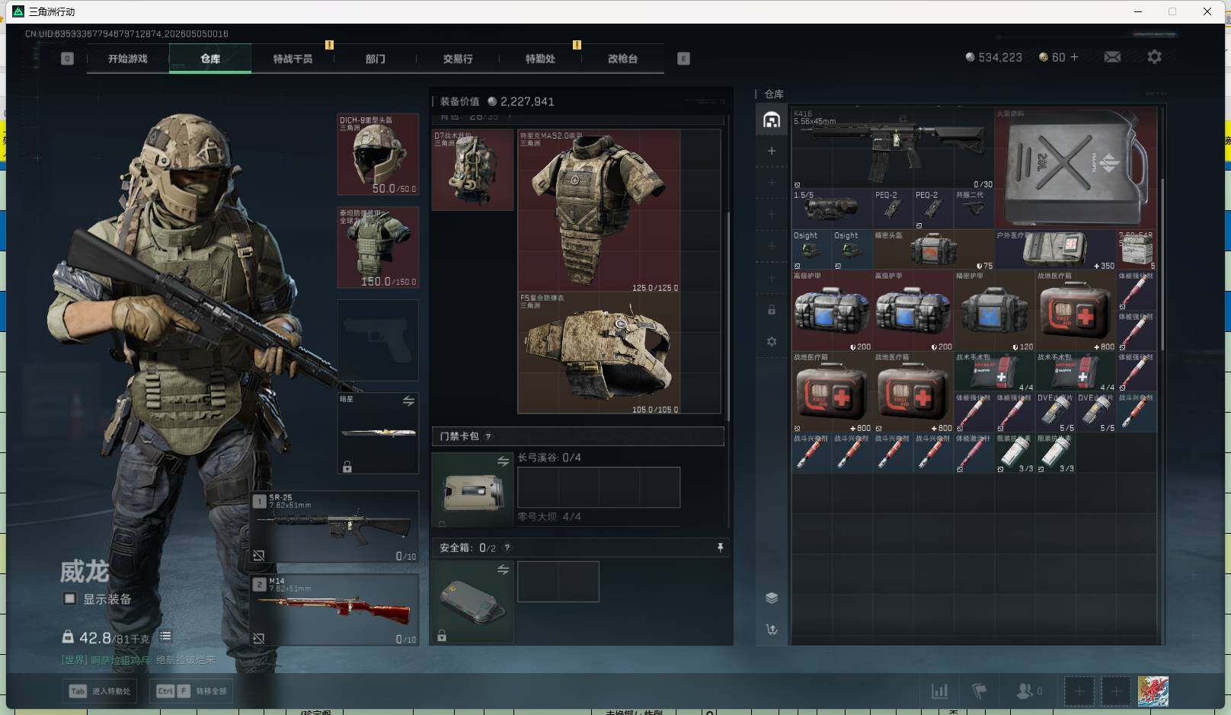Viewport: 1231px width, 715px height.
Task: Click the swap icon on the safe box
Action: pyautogui.click(x=503, y=570)
